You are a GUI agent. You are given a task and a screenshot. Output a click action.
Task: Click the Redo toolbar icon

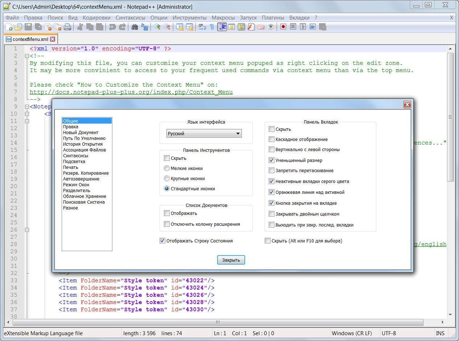pyautogui.click(x=122, y=27)
